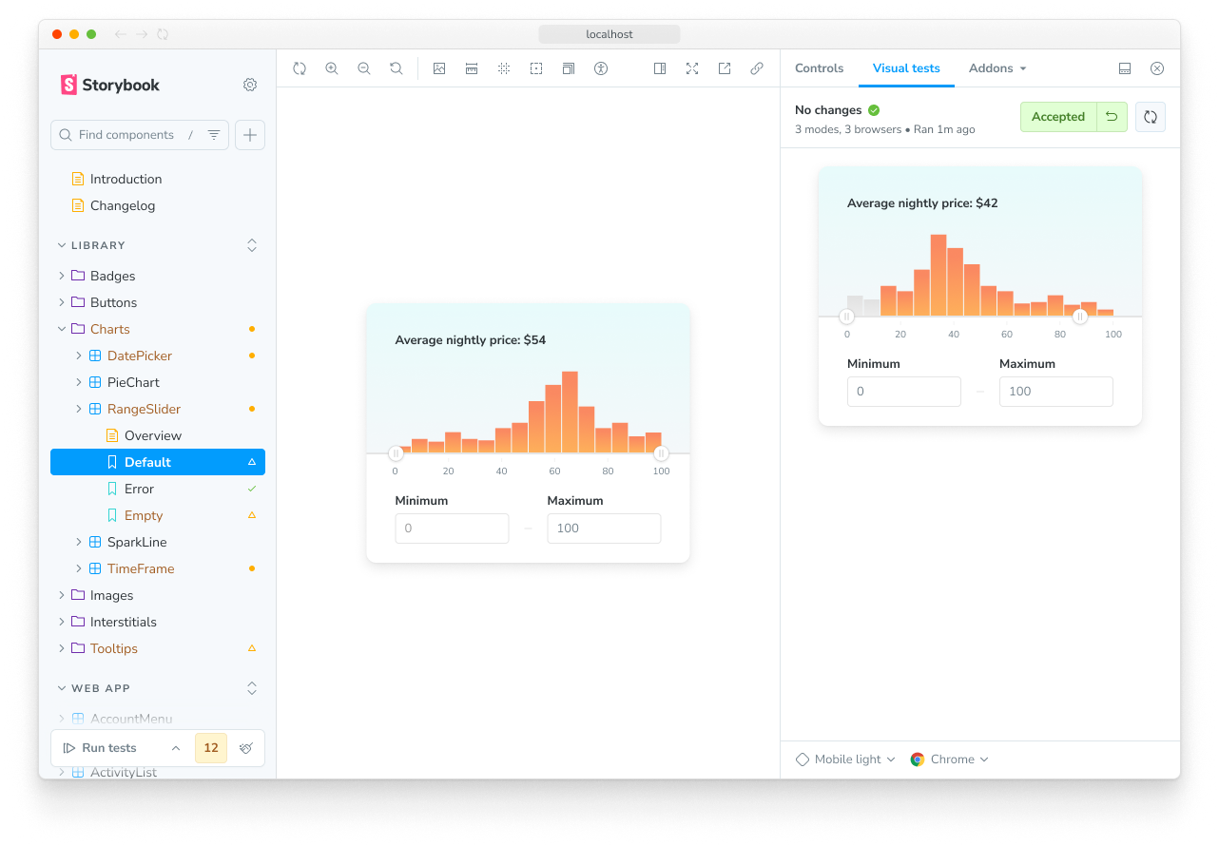Copy the story link
Screen dimensions: 1219x846
(756, 68)
